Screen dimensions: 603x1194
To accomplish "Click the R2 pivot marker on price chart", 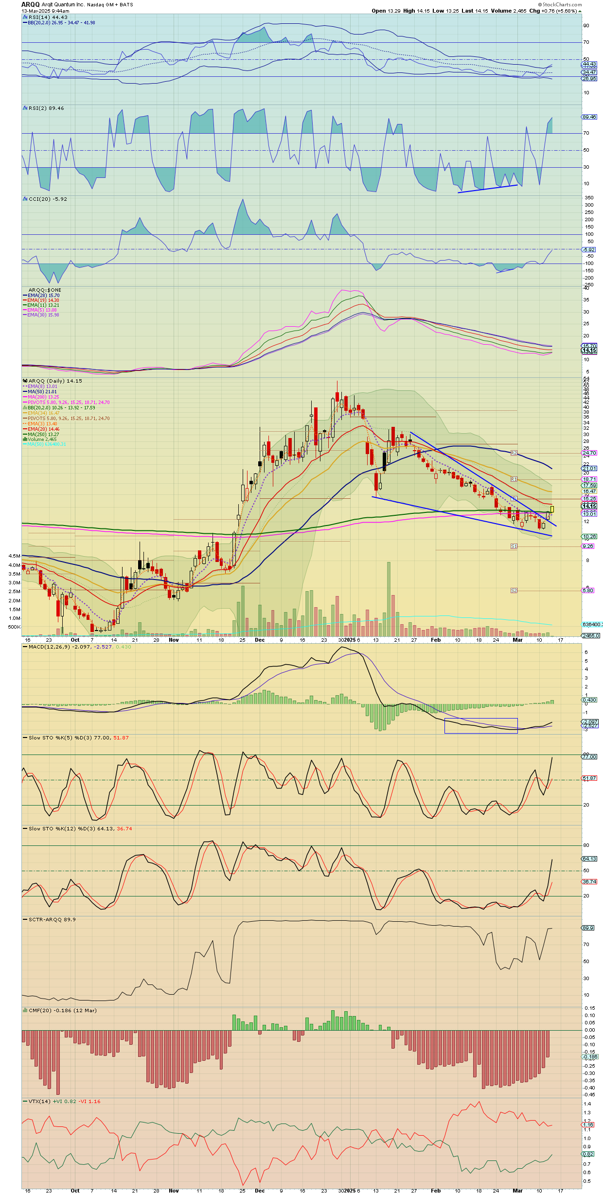I will click(514, 453).
